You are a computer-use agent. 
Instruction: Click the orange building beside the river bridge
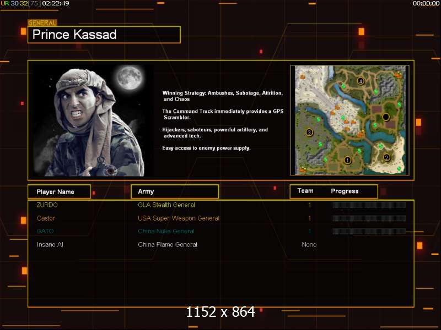pos(361,134)
